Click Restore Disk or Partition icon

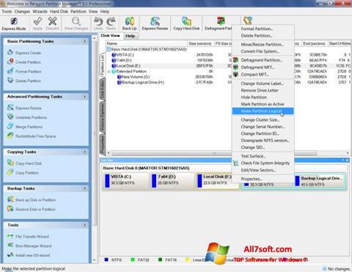[x=10, y=209]
